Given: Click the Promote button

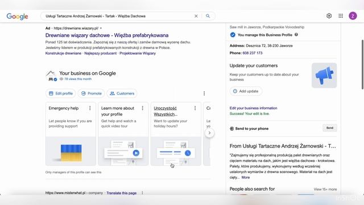Looking at the screenshot, I should [x=91, y=93].
